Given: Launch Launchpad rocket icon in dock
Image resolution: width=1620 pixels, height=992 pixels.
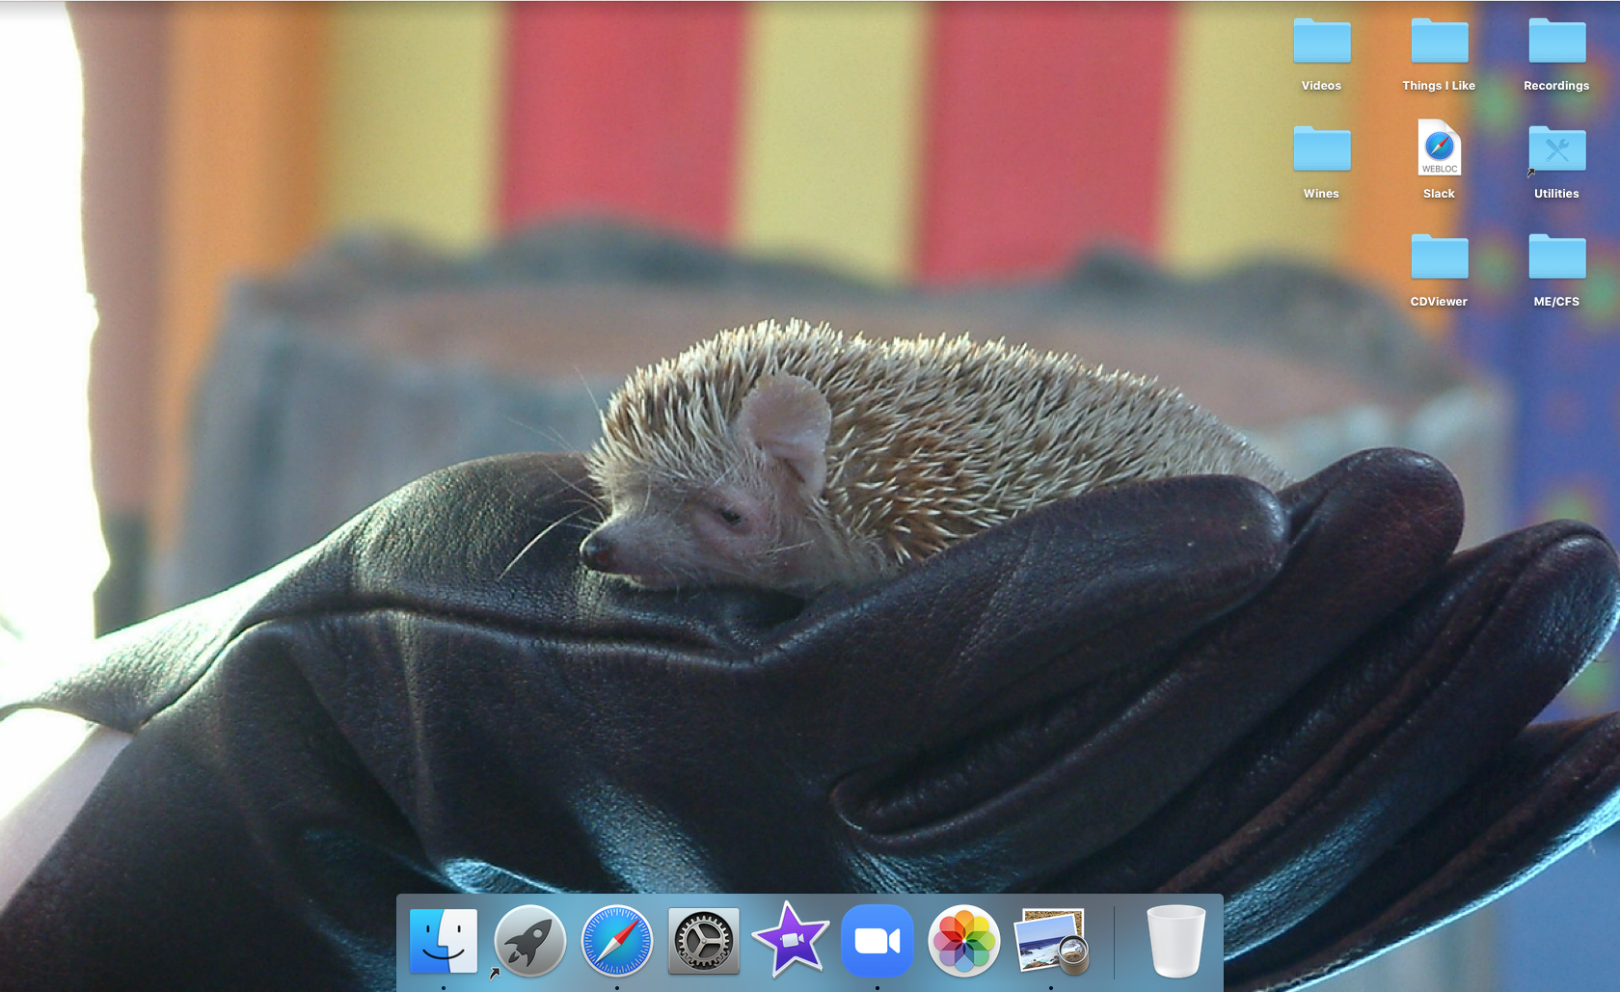Looking at the screenshot, I should 529,941.
